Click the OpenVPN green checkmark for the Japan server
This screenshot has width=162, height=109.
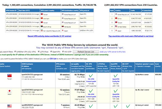116,91
